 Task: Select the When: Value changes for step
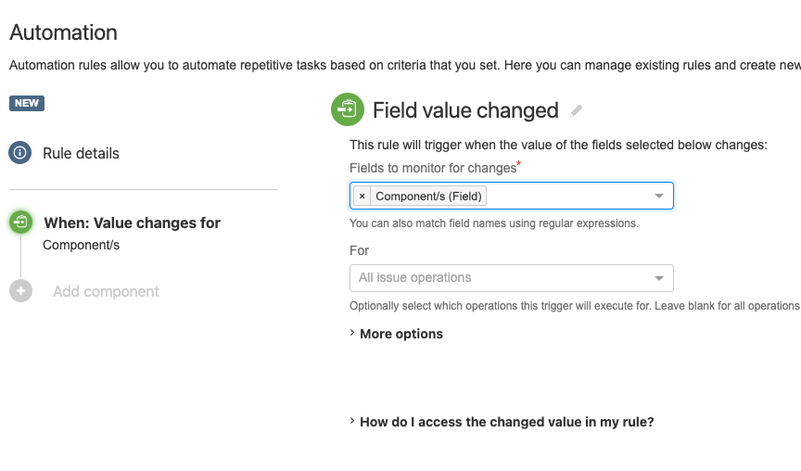(x=132, y=223)
